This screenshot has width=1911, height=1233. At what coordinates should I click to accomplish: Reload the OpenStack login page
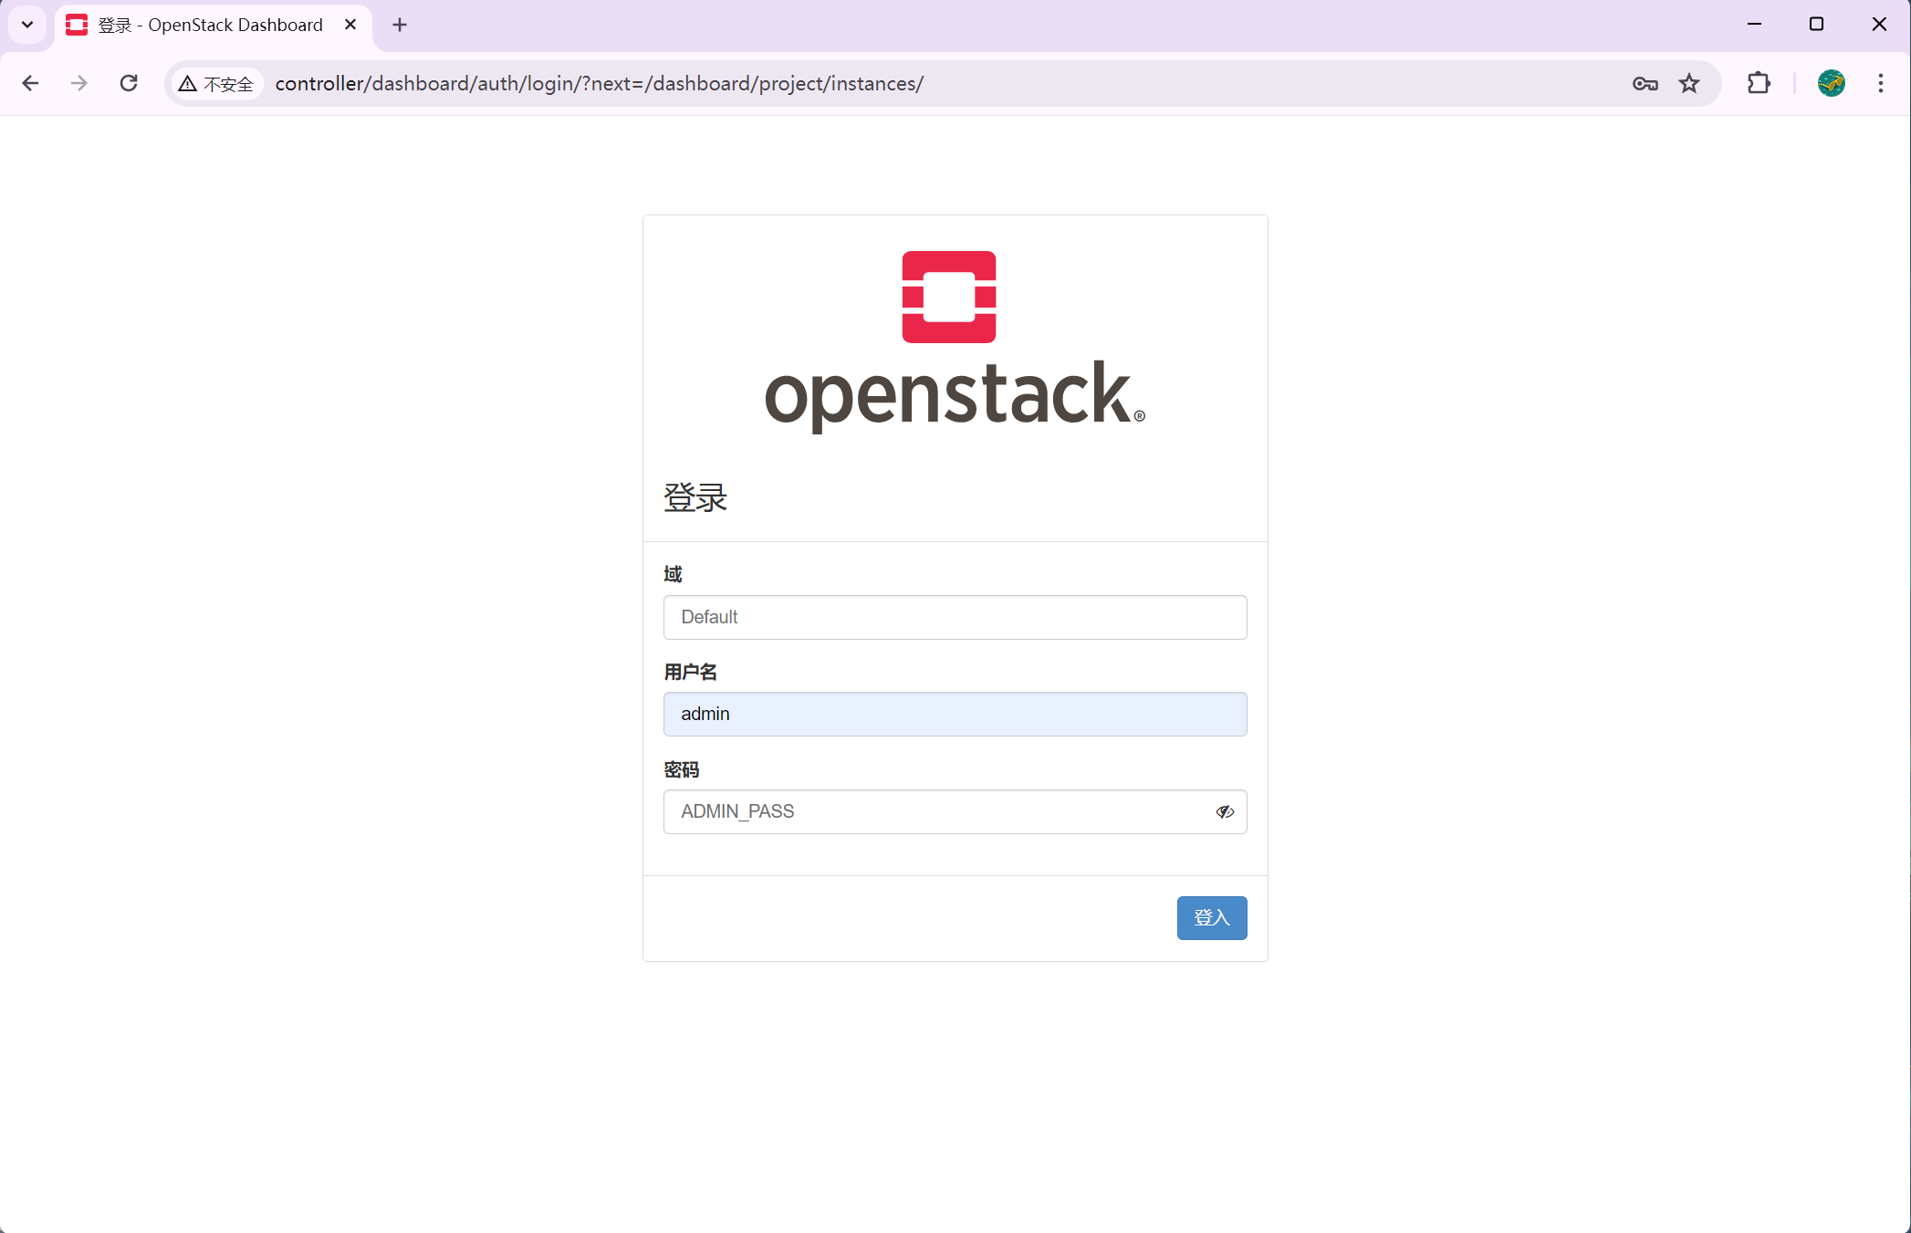click(x=129, y=83)
